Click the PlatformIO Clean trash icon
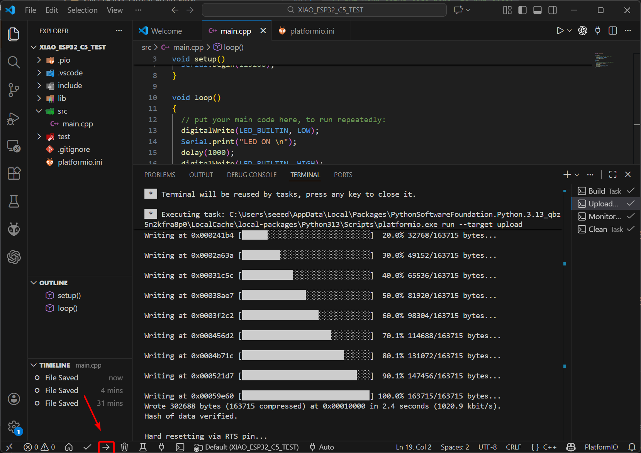The image size is (641, 453). (x=124, y=447)
